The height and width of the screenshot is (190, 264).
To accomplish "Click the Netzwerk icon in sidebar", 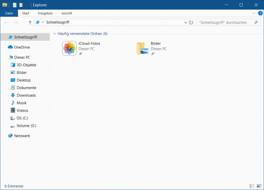I will tap(10, 136).
